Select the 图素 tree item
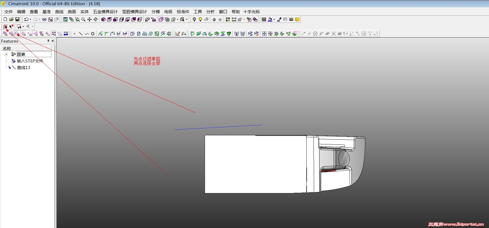 21,54
